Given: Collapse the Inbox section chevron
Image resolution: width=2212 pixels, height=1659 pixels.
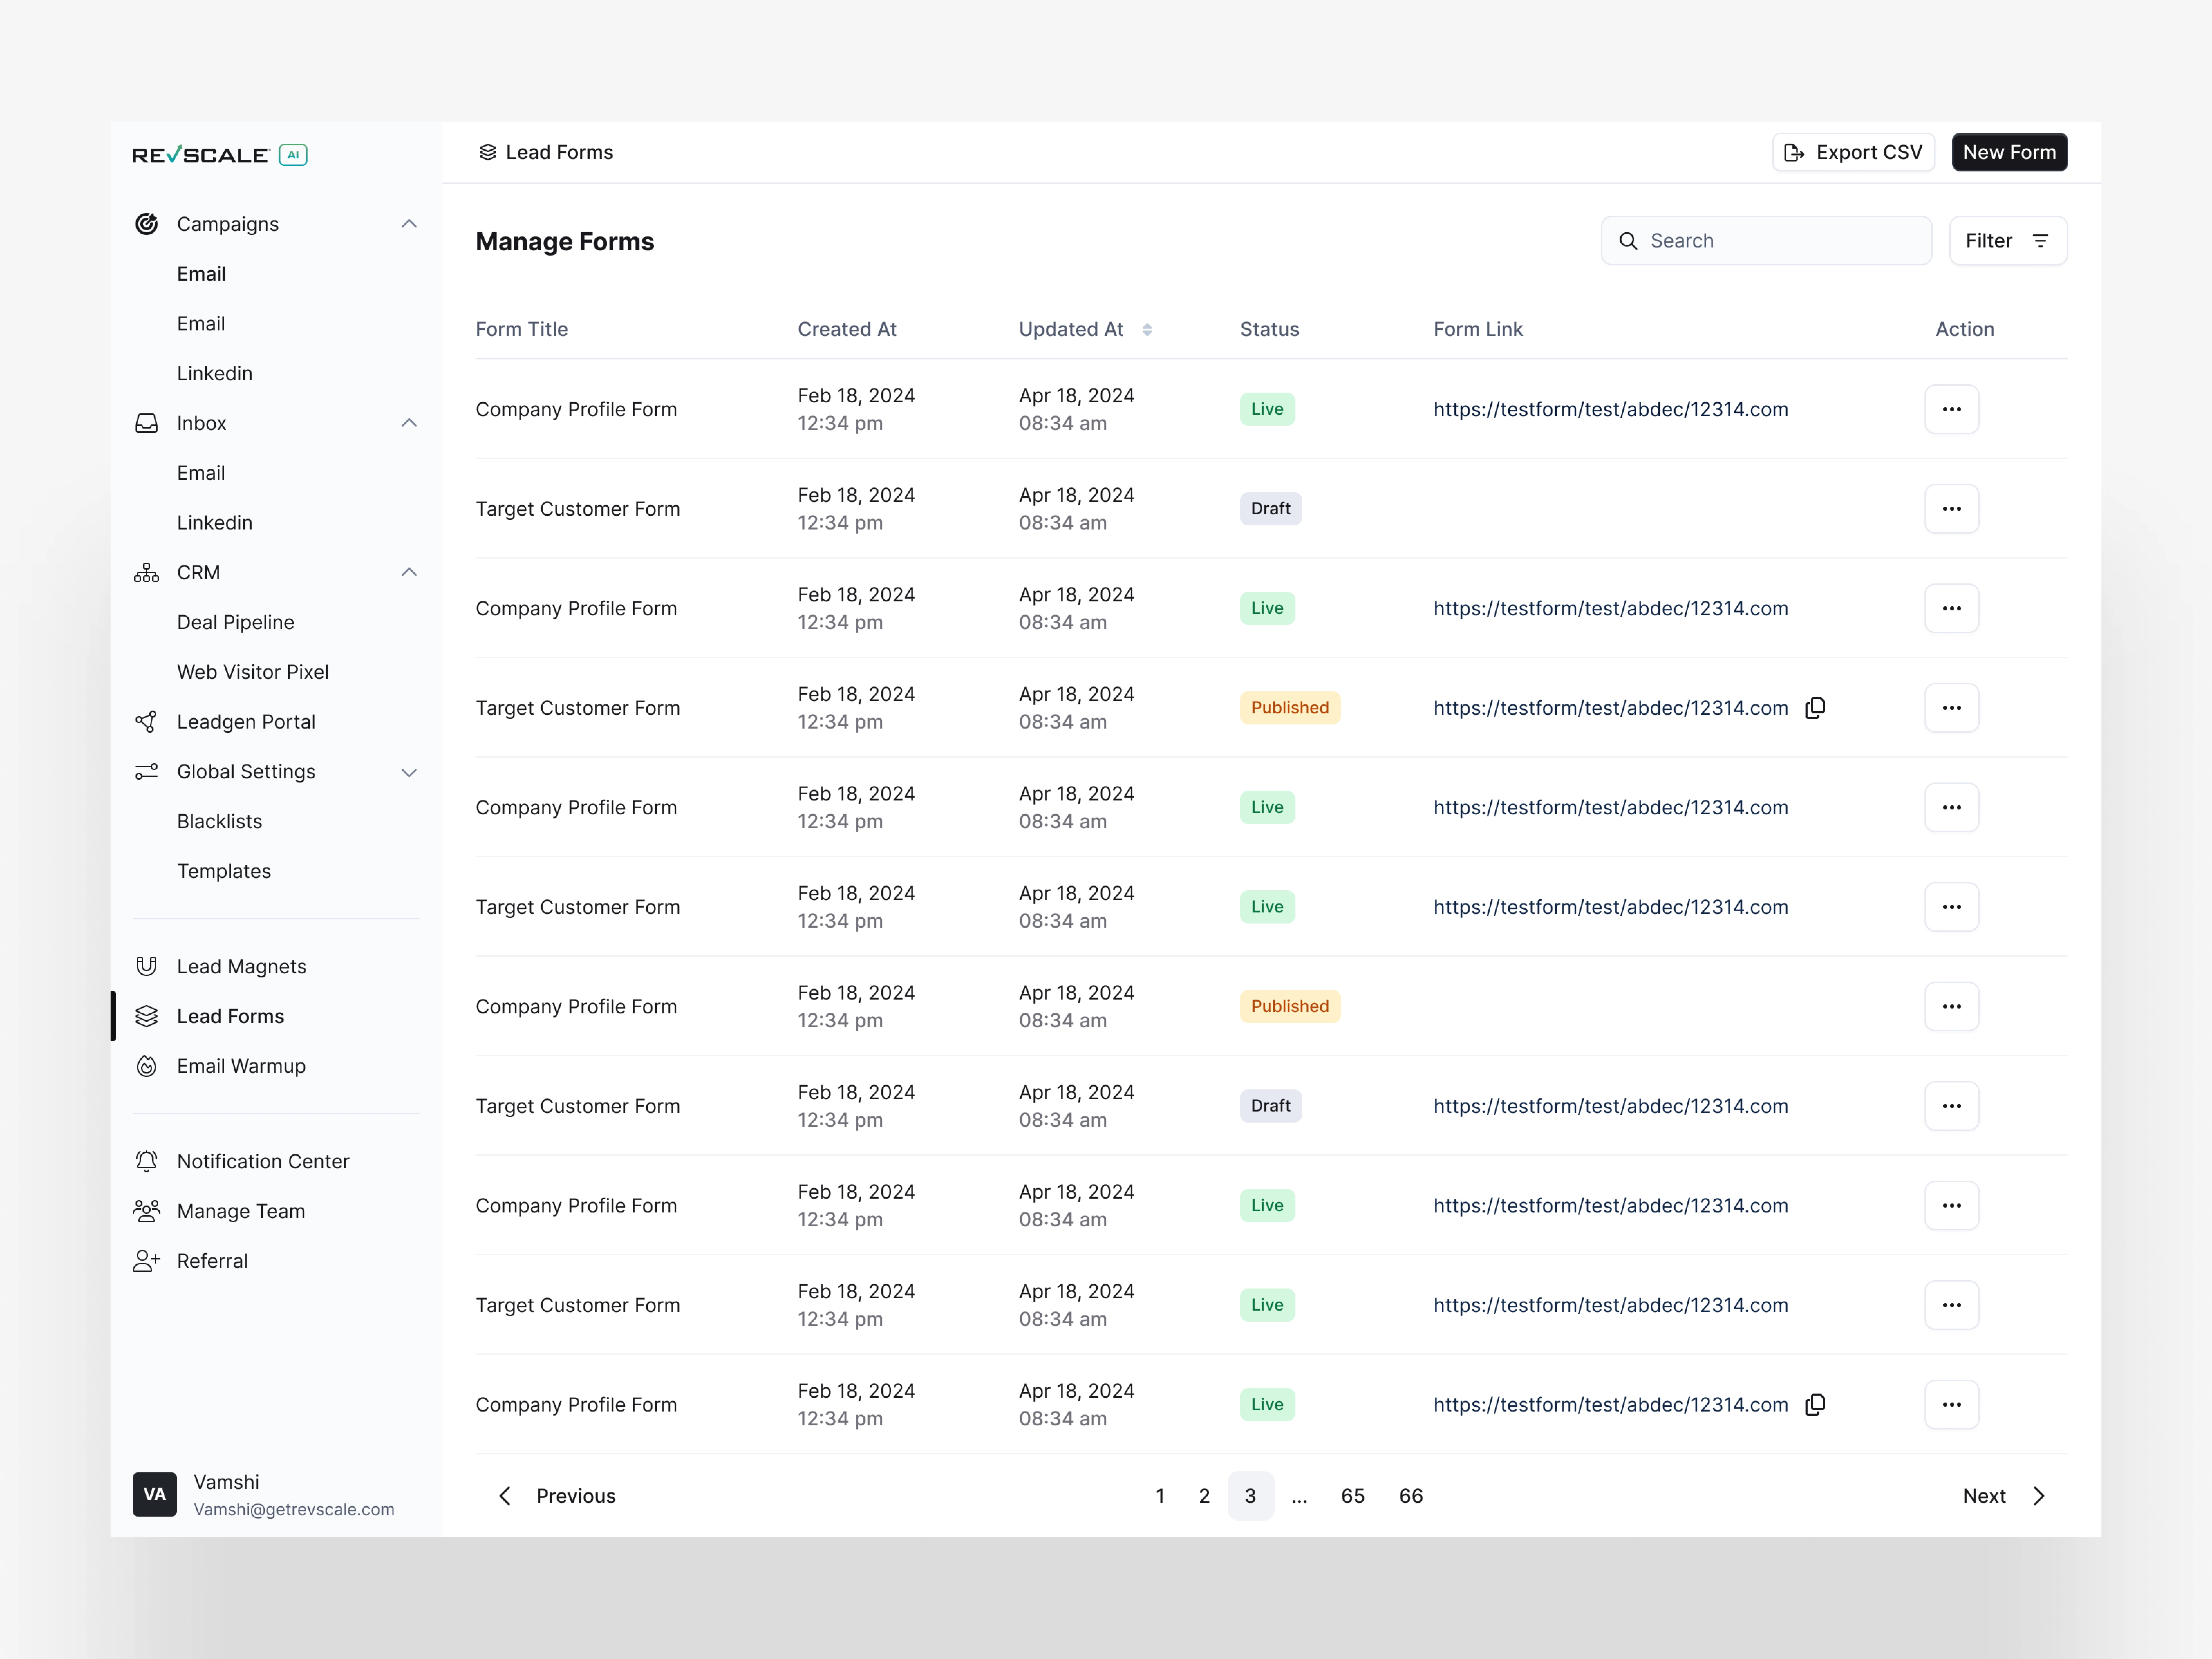Looking at the screenshot, I should point(409,423).
